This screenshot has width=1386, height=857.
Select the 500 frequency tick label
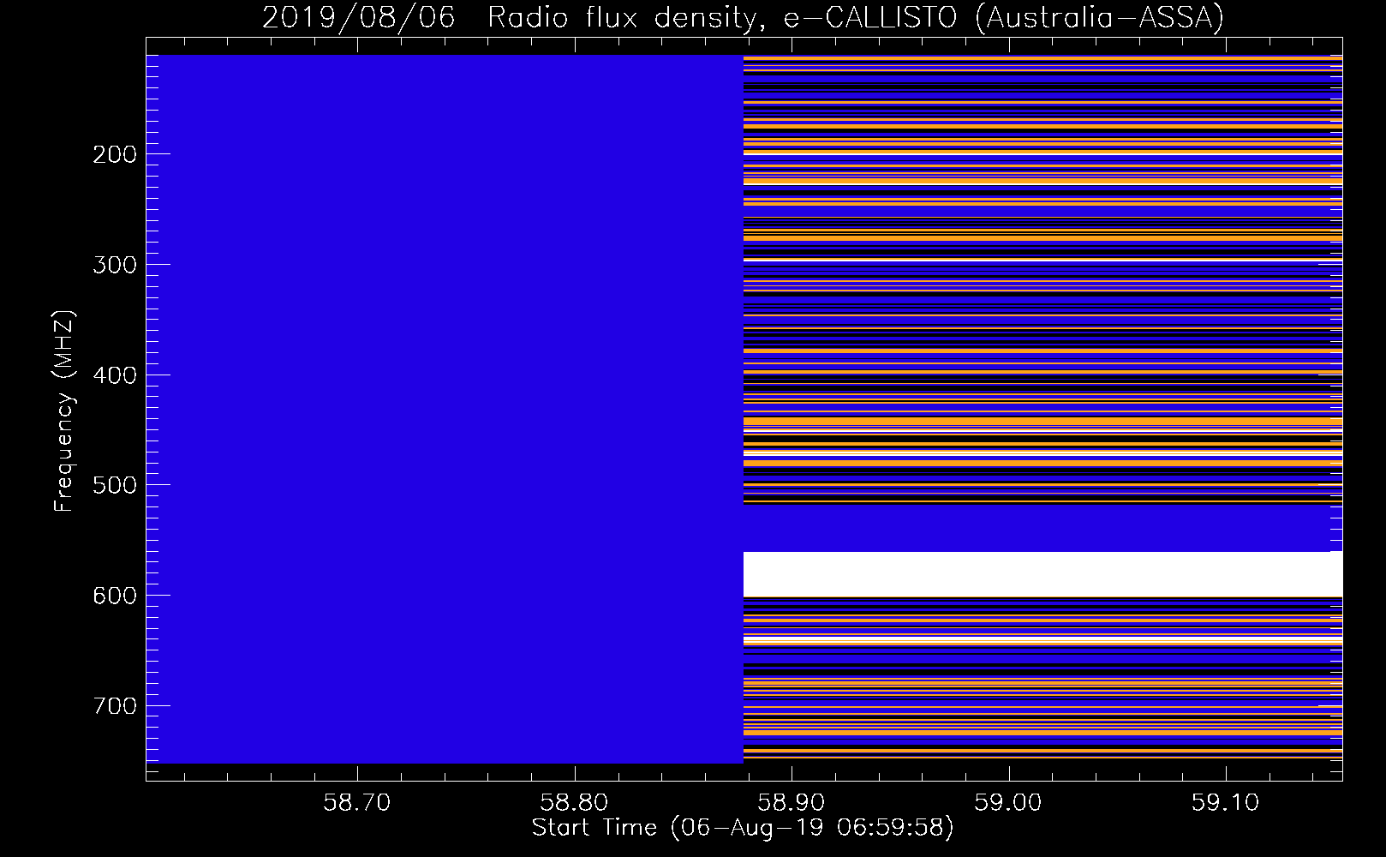[x=114, y=485]
